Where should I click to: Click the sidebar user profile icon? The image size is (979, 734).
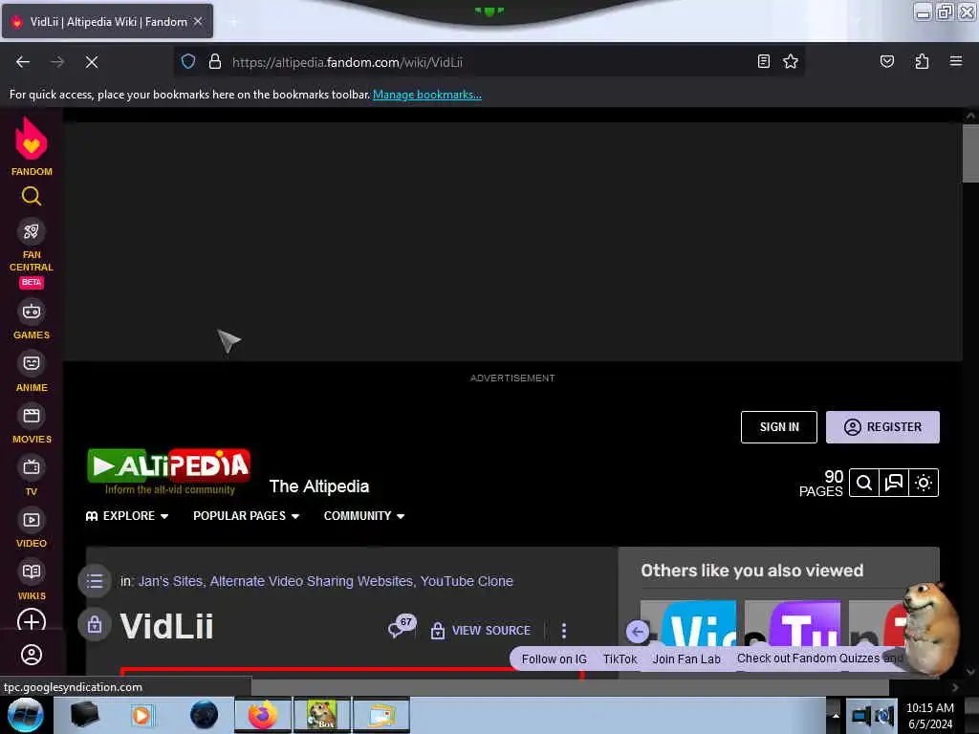coord(32,654)
